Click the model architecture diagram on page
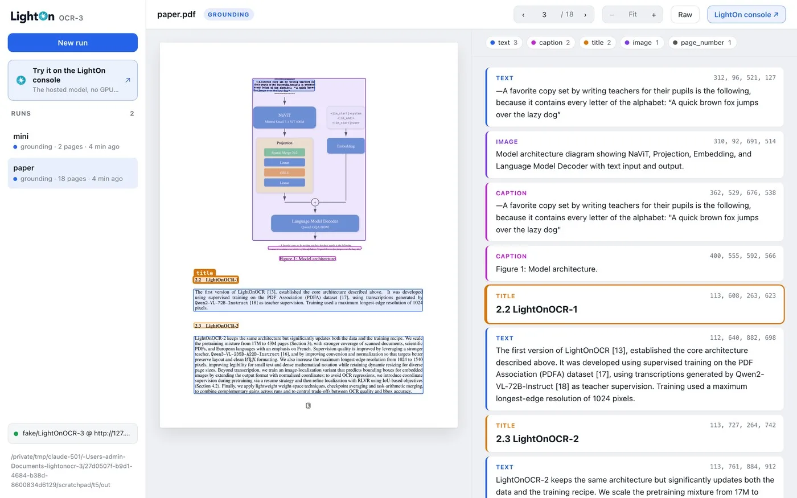Image resolution: width=797 pixels, height=498 pixels. 309,159
